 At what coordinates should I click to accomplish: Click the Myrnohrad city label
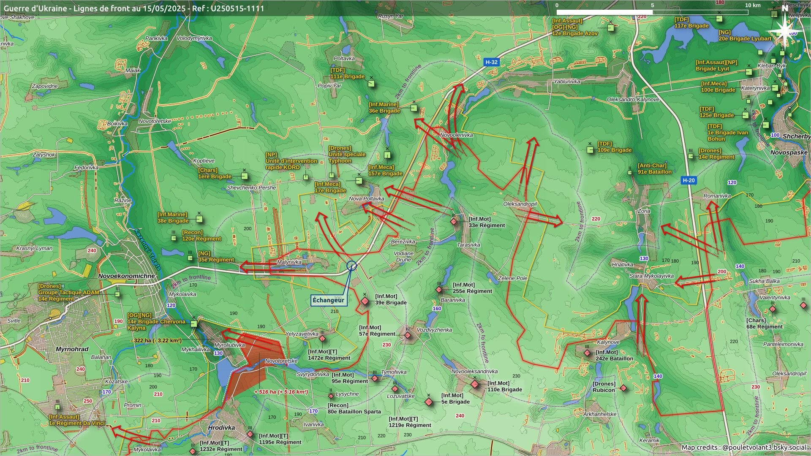(x=72, y=349)
